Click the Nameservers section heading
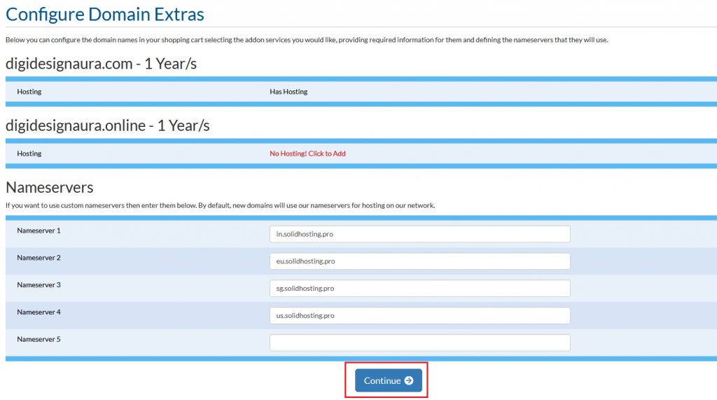Screen dimensions: 717x400 [x=50, y=187]
